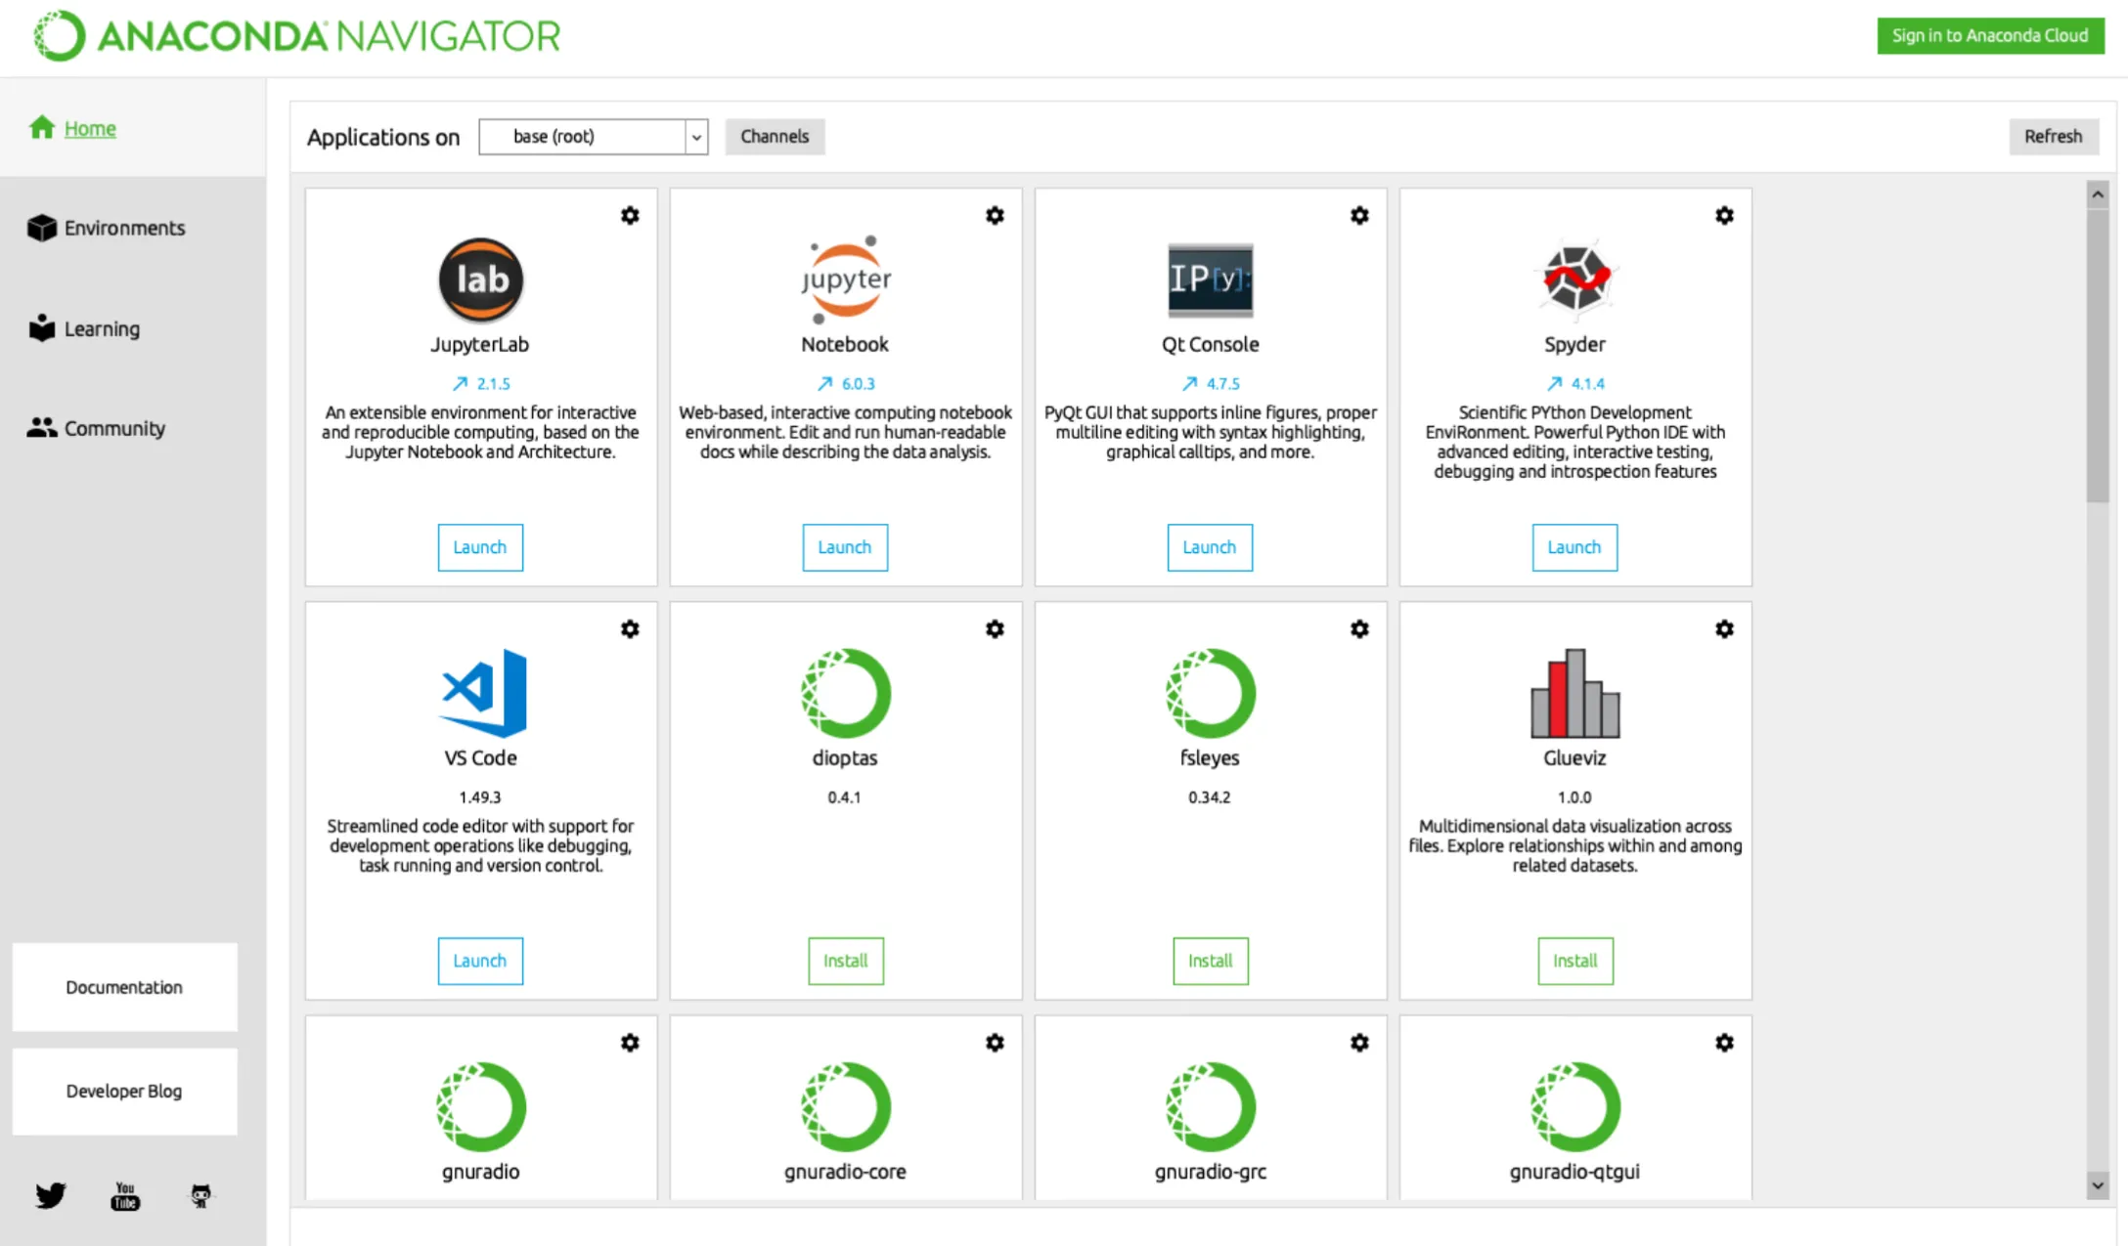The image size is (2128, 1246).
Task: Click dioptas version 0.4.1 text
Action: coord(845,797)
